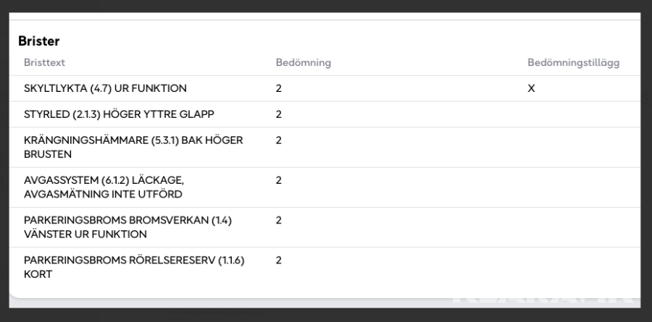Click the rating 2 for PARKERINGSBROMS BROMSVERKAN
This screenshot has width=652, height=322.
pos(279,219)
